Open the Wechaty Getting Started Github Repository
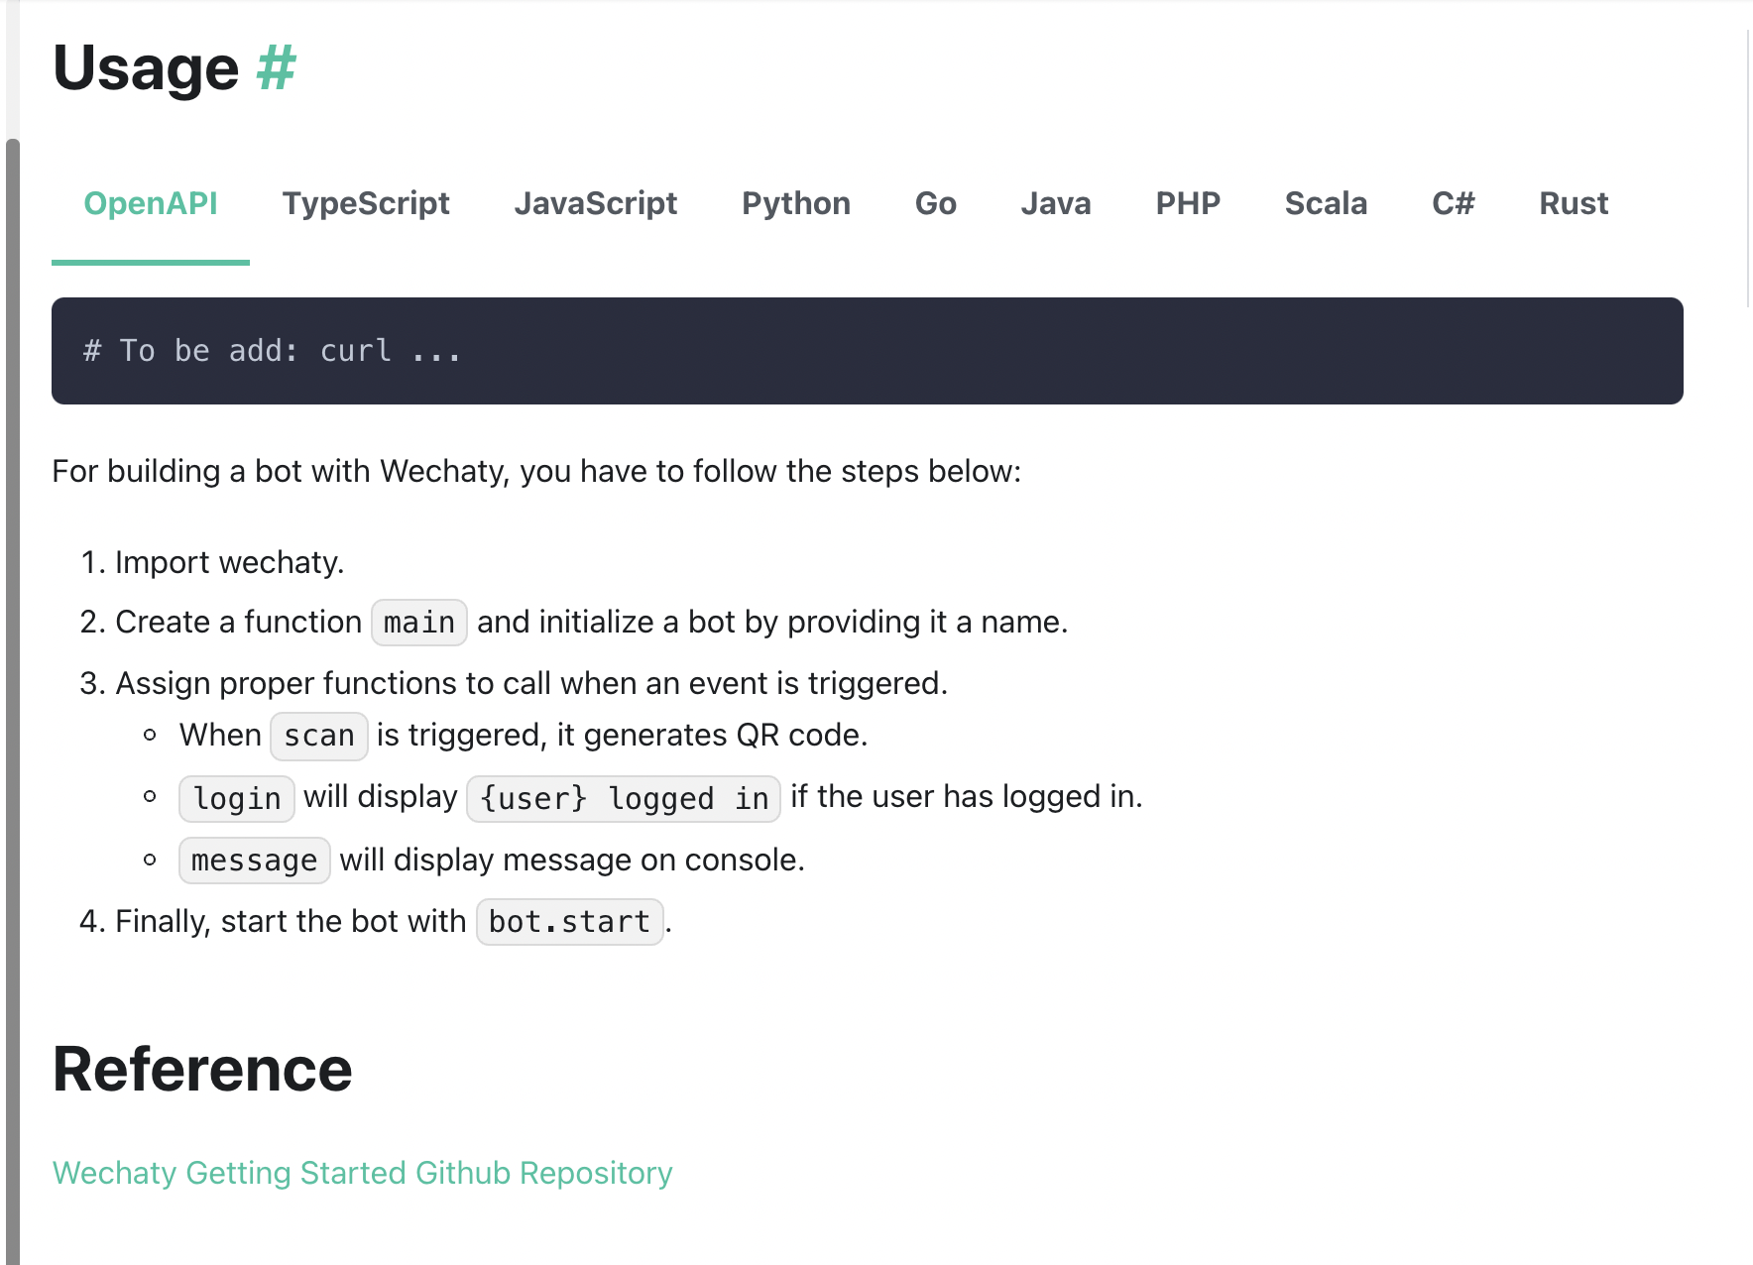The image size is (1753, 1265). pyautogui.click(x=362, y=1173)
